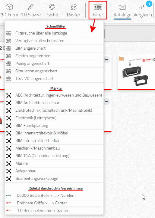Select Elektrotechnik (Schaltschrank/Mechatronik) market
Image resolution: width=155 pixels, height=218 pixels.
coord(54,111)
